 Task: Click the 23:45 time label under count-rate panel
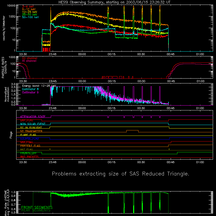pyautogui.click(x=52, y=54)
